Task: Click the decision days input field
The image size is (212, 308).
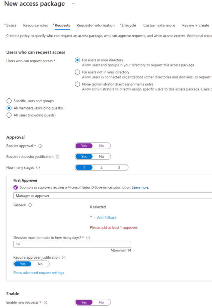Action: pyautogui.click(x=72, y=245)
